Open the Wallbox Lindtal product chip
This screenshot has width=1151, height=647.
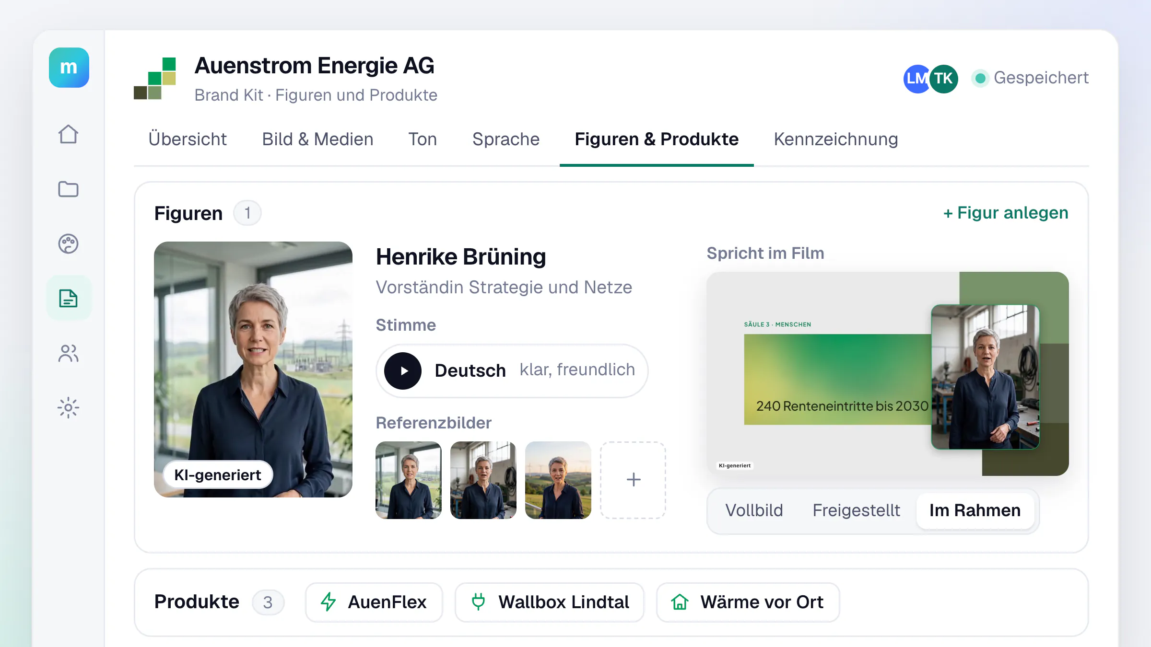(x=549, y=602)
